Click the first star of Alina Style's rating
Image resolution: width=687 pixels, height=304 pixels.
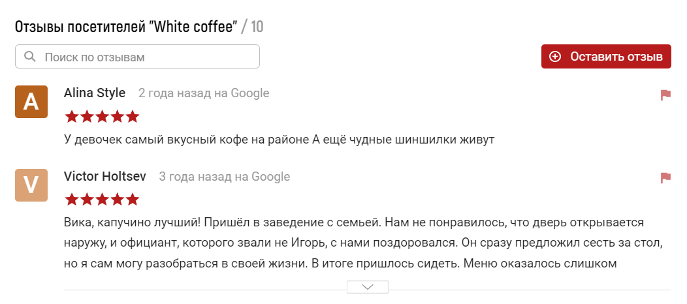(x=71, y=117)
